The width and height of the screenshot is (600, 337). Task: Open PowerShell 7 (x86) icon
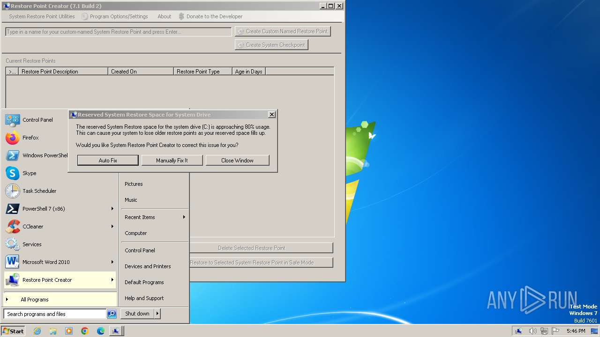click(13, 209)
